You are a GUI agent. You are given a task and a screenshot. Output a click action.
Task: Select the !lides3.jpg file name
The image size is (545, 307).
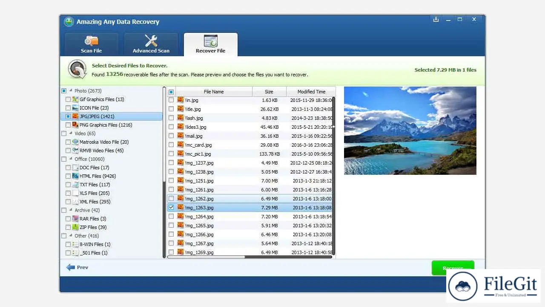tap(195, 127)
